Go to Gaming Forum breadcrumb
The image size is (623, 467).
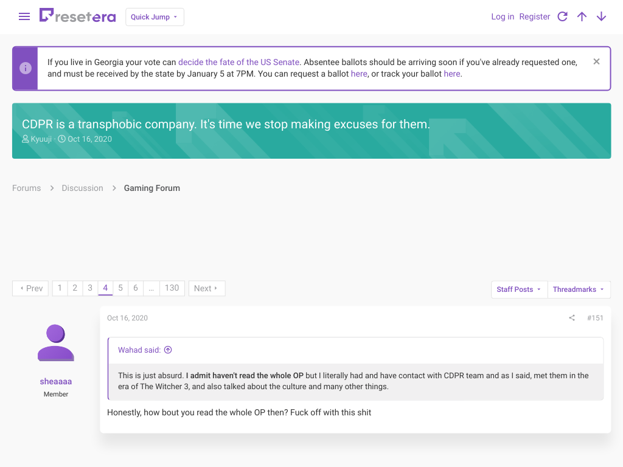coord(151,188)
